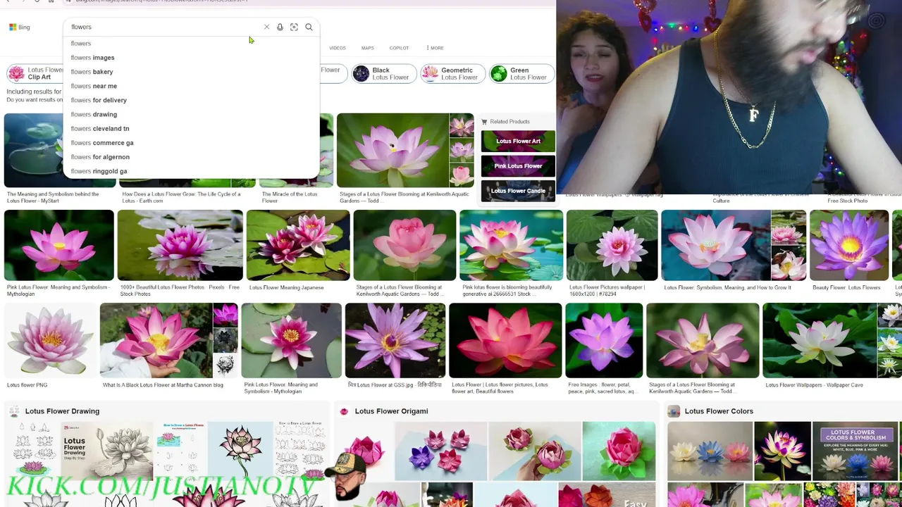The height and width of the screenshot is (507, 902).
Task: Select suggestion "flowers bakery"
Action: point(191,72)
